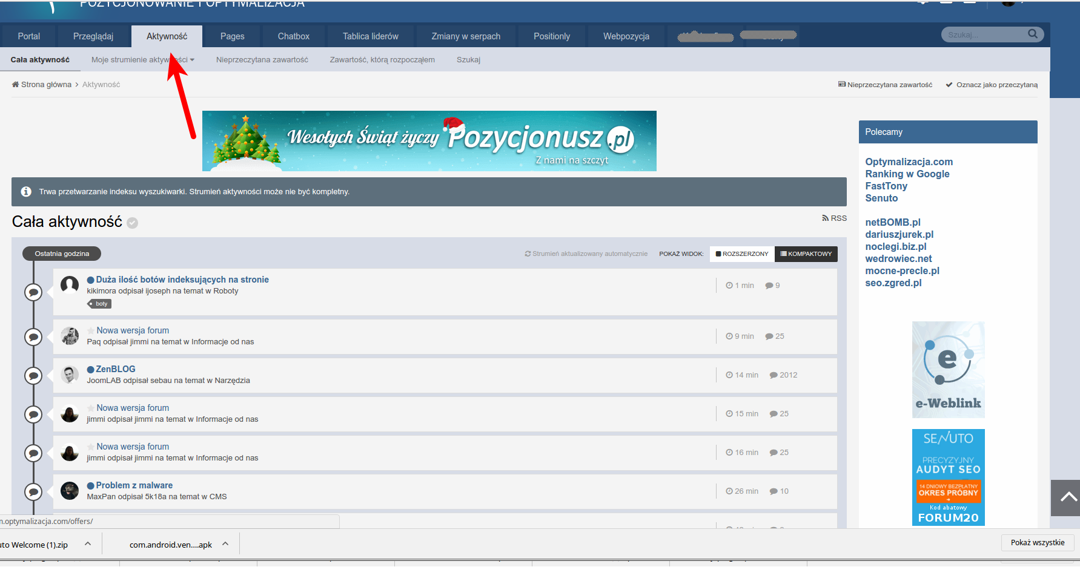
Task: Open the Pozycjonusz.pl holiday banner
Action: 429,141
